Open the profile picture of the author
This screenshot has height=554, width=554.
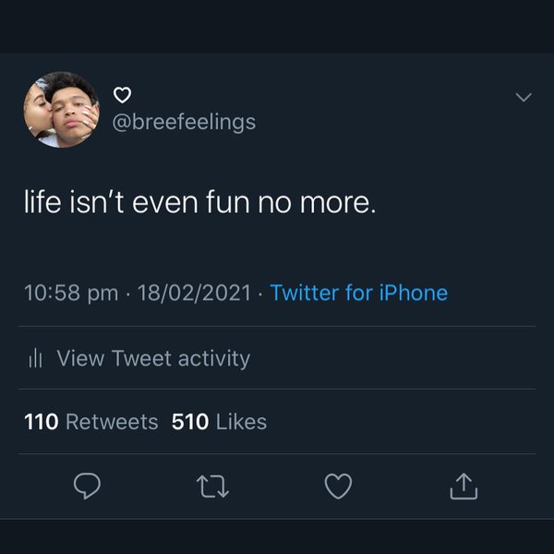[x=61, y=109]
